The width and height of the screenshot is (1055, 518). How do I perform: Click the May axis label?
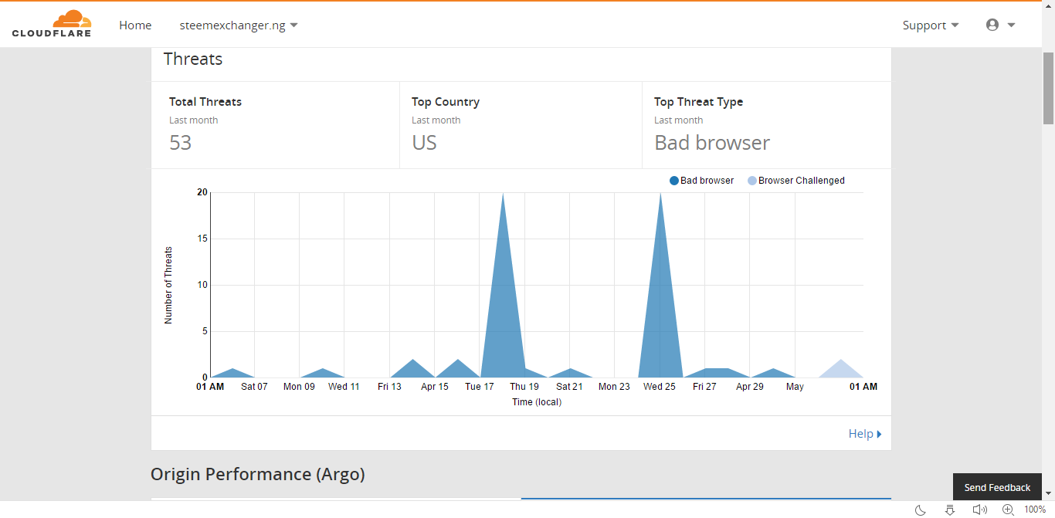pos(795,387)
